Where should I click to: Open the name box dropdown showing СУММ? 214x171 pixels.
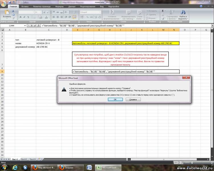coord(25,26)
